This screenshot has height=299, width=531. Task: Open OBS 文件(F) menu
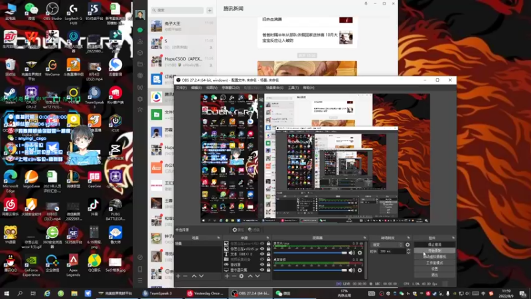point(181,88)
